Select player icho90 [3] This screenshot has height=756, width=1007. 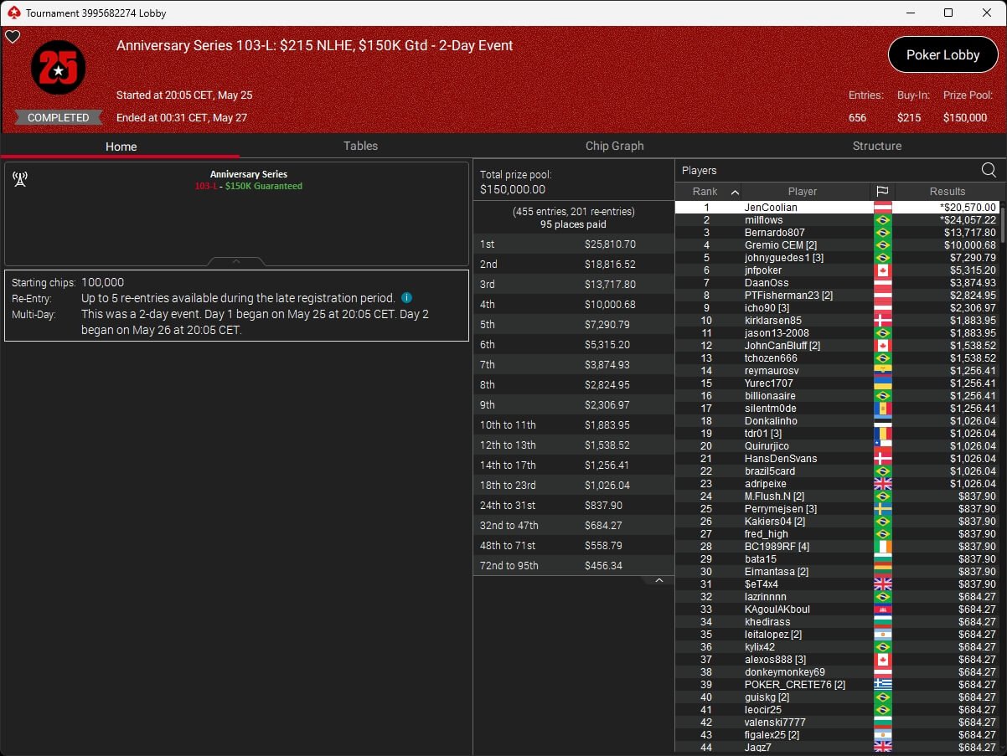click(838, 308)
